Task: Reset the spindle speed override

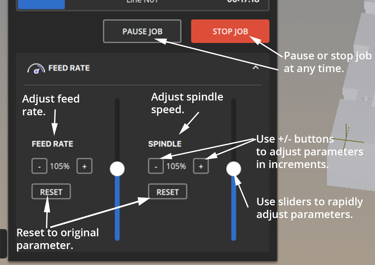Action: click(168, 192)
